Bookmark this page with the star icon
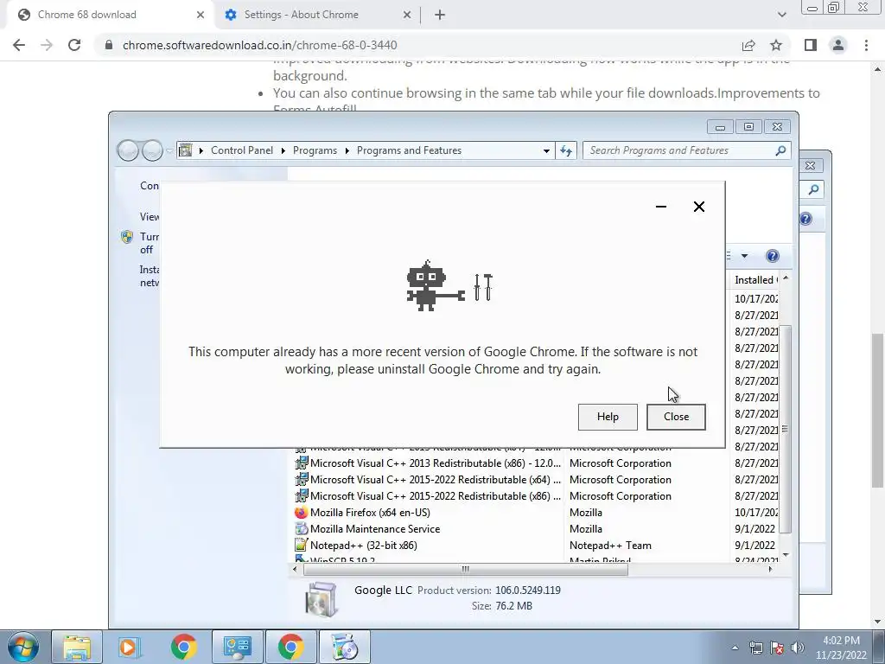 pyautogui.click(x=776, y=45)
